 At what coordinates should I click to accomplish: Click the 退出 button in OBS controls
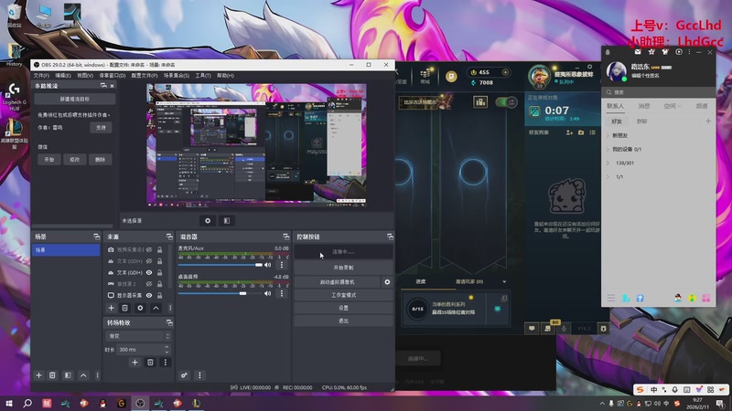pos(344,321)
